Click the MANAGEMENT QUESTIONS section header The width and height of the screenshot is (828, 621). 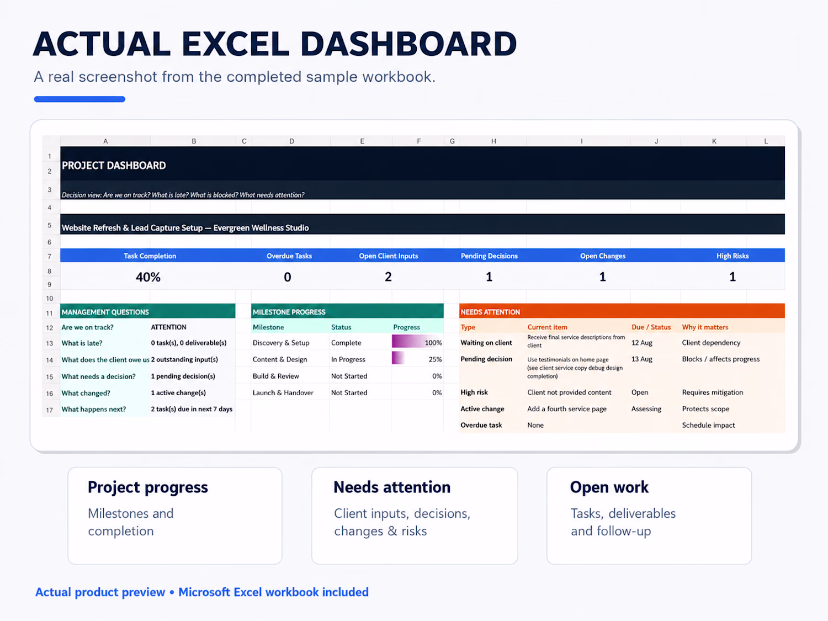(148, 312)
